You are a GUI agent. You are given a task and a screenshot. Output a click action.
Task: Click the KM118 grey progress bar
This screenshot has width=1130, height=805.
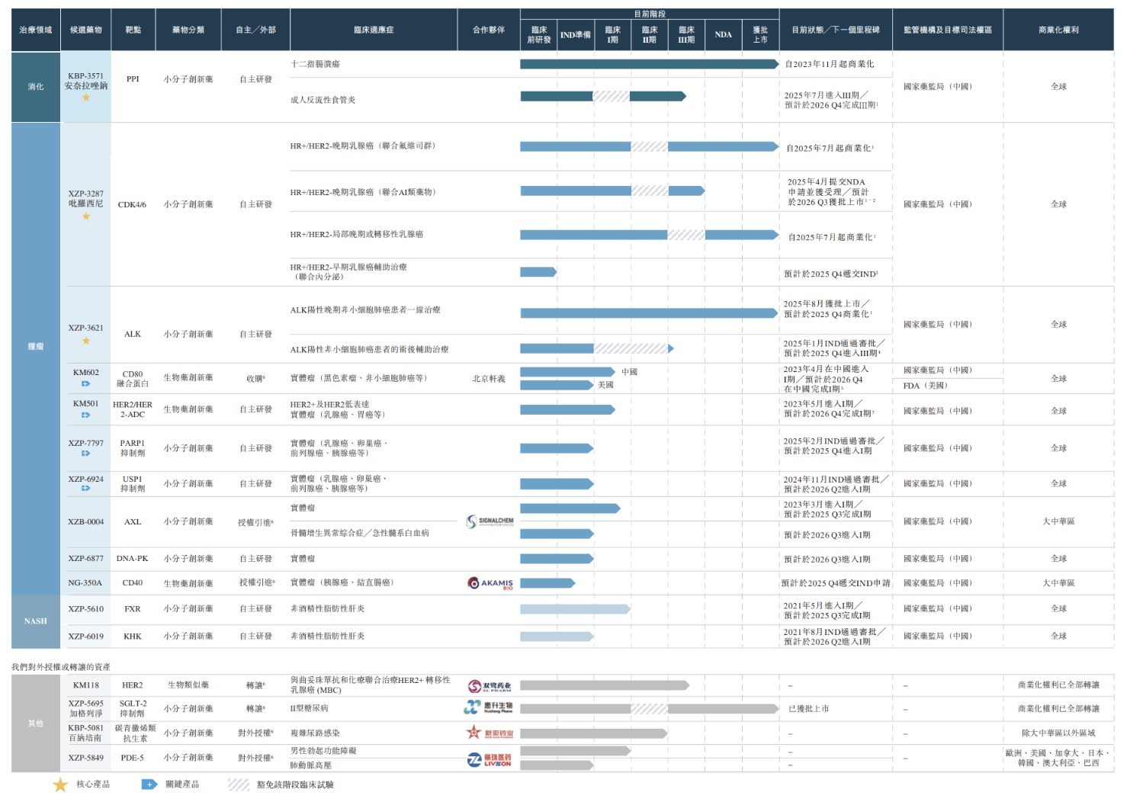[x=605, y=686]
